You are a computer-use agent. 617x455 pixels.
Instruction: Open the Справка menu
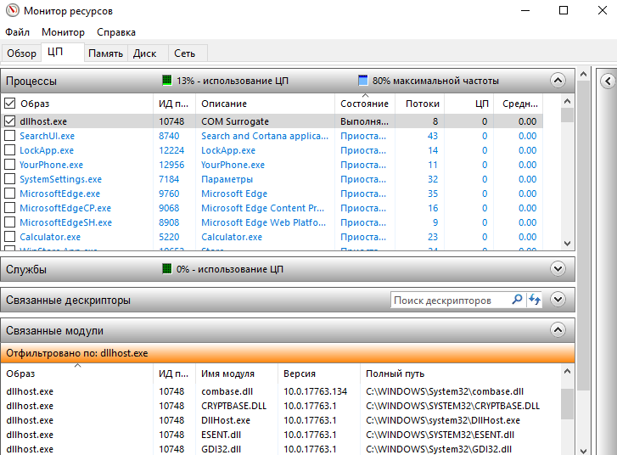(x=116, y=32)
